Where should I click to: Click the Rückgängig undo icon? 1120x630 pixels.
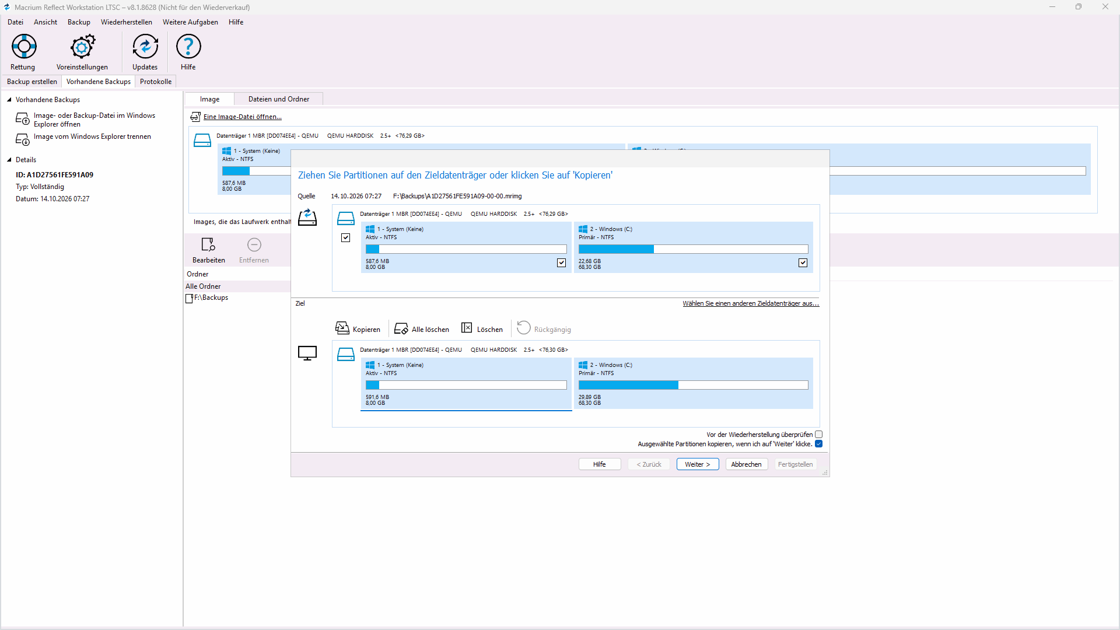click(x=524, y=328)
